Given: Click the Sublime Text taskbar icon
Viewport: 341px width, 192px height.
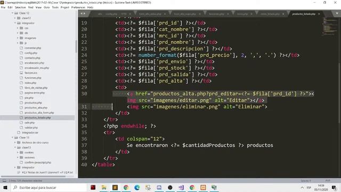Looking at the screenshot, I should tap(115, 187).
